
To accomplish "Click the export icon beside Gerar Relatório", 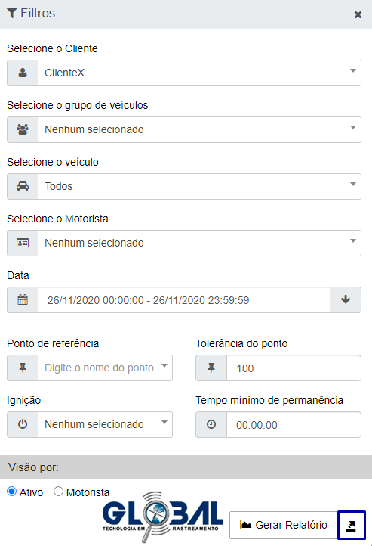I will (x=351, y=525).
